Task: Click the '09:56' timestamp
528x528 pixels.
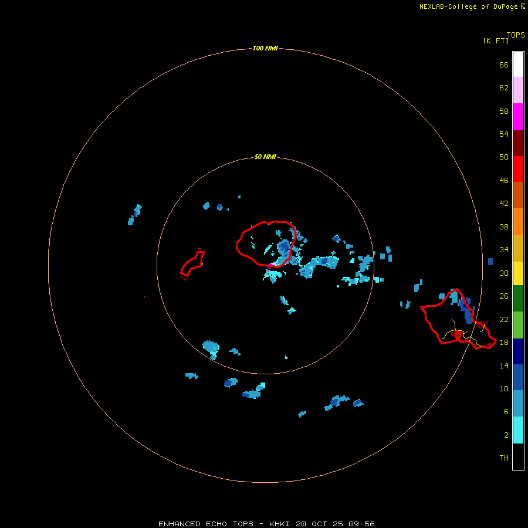Action: [362, 524]
